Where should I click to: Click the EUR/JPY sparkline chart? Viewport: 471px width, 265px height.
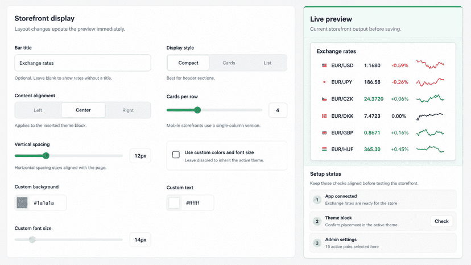point(430,82)
